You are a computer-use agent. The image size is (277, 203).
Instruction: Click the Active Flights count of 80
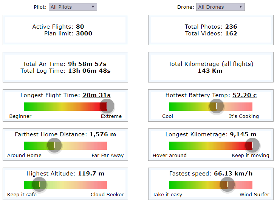[x=80, y=27]
